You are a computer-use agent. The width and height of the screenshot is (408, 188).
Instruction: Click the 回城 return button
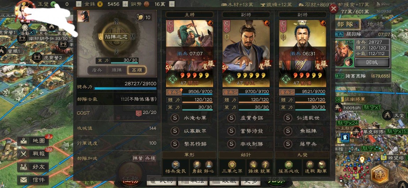(x=372, y=63)
